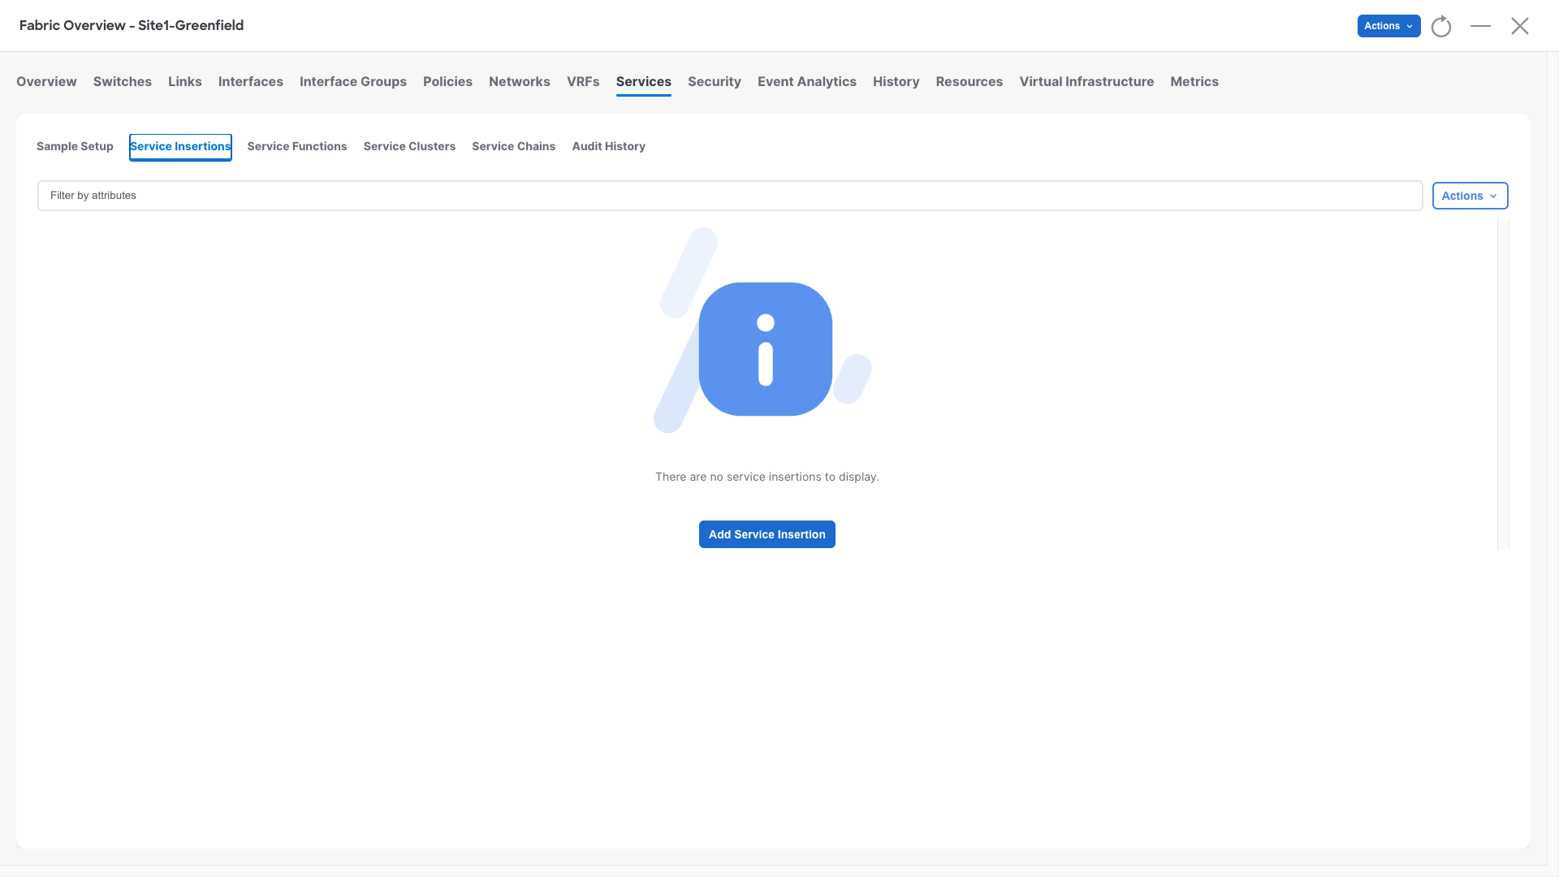This screenshot has height=877, width=1559.
Task: Open the Metrics tab
Action: [1194, 81]
